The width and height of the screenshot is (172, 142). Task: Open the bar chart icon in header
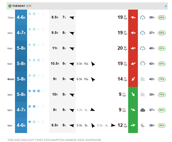point(166,6)
